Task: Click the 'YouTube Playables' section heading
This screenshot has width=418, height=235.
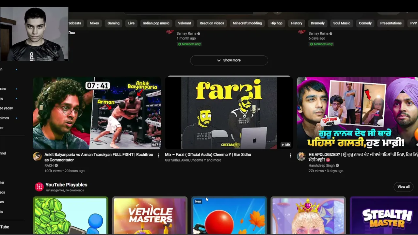Action: pyautogui.click(x=66, y=185)
